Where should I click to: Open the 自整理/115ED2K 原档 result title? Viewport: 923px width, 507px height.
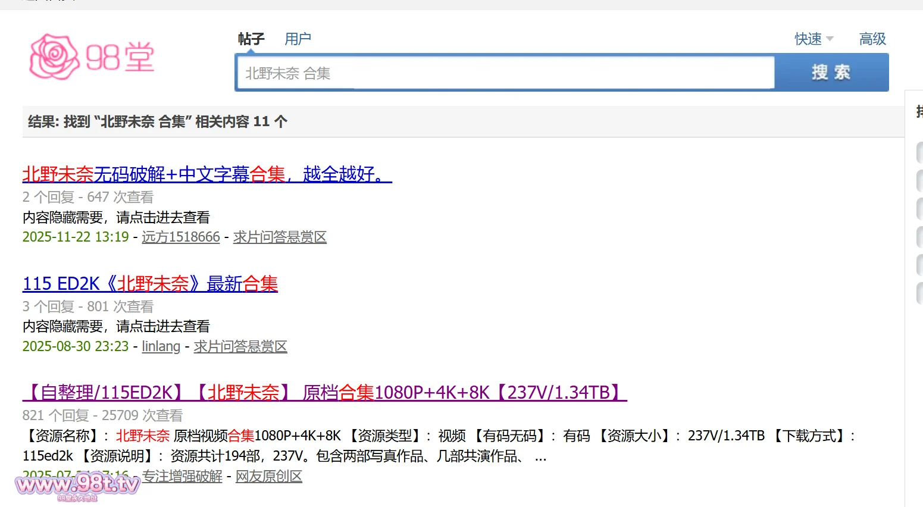point(324,393)
